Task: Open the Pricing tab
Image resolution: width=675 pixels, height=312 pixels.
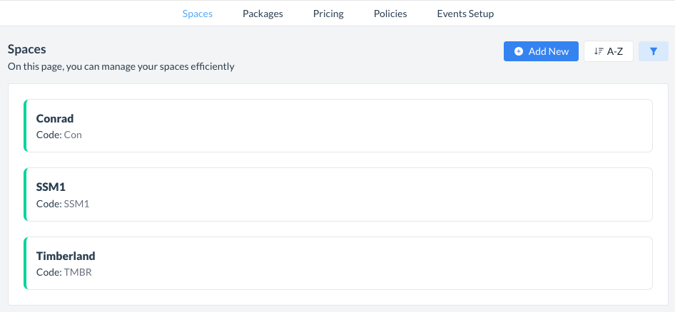Action: (x=328, y=14)
